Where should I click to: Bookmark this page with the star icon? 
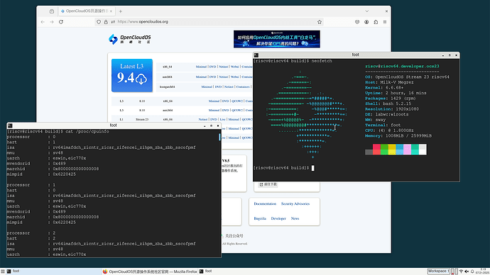pyautogui.click(x=320, y=22)
